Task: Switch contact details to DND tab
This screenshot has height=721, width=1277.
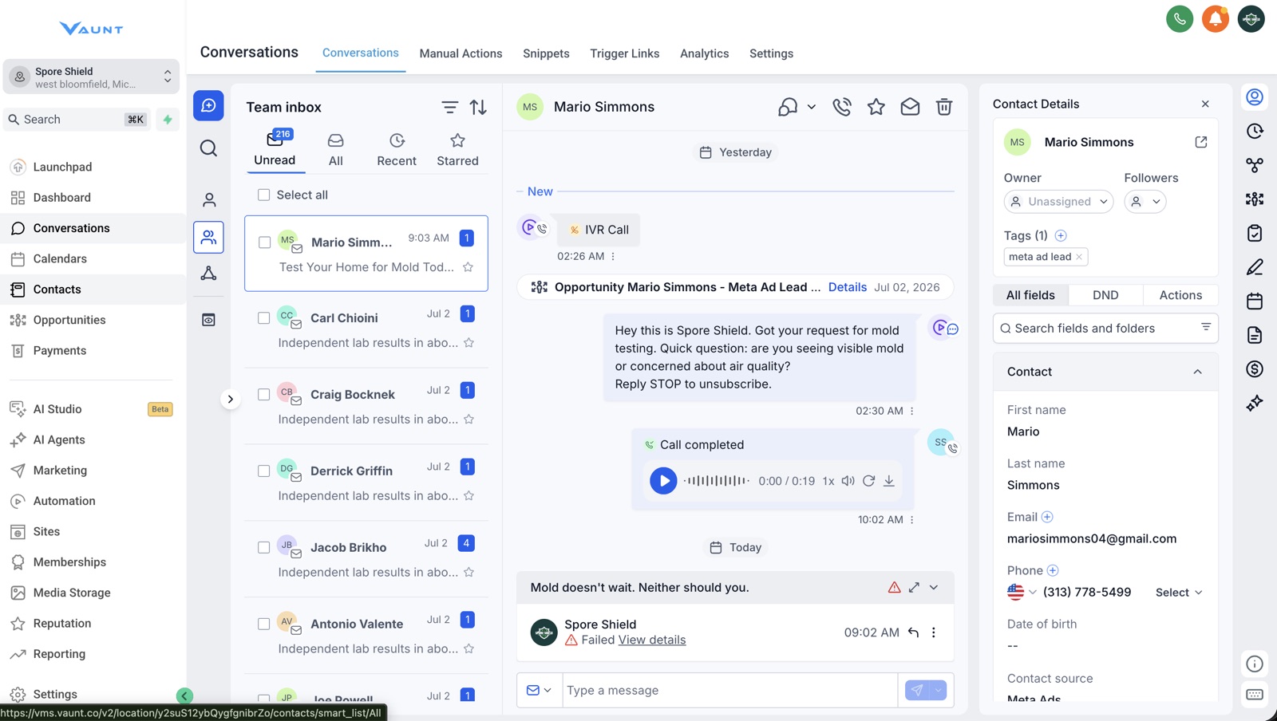Action: pyautogui.click(x=1105, y=295)
